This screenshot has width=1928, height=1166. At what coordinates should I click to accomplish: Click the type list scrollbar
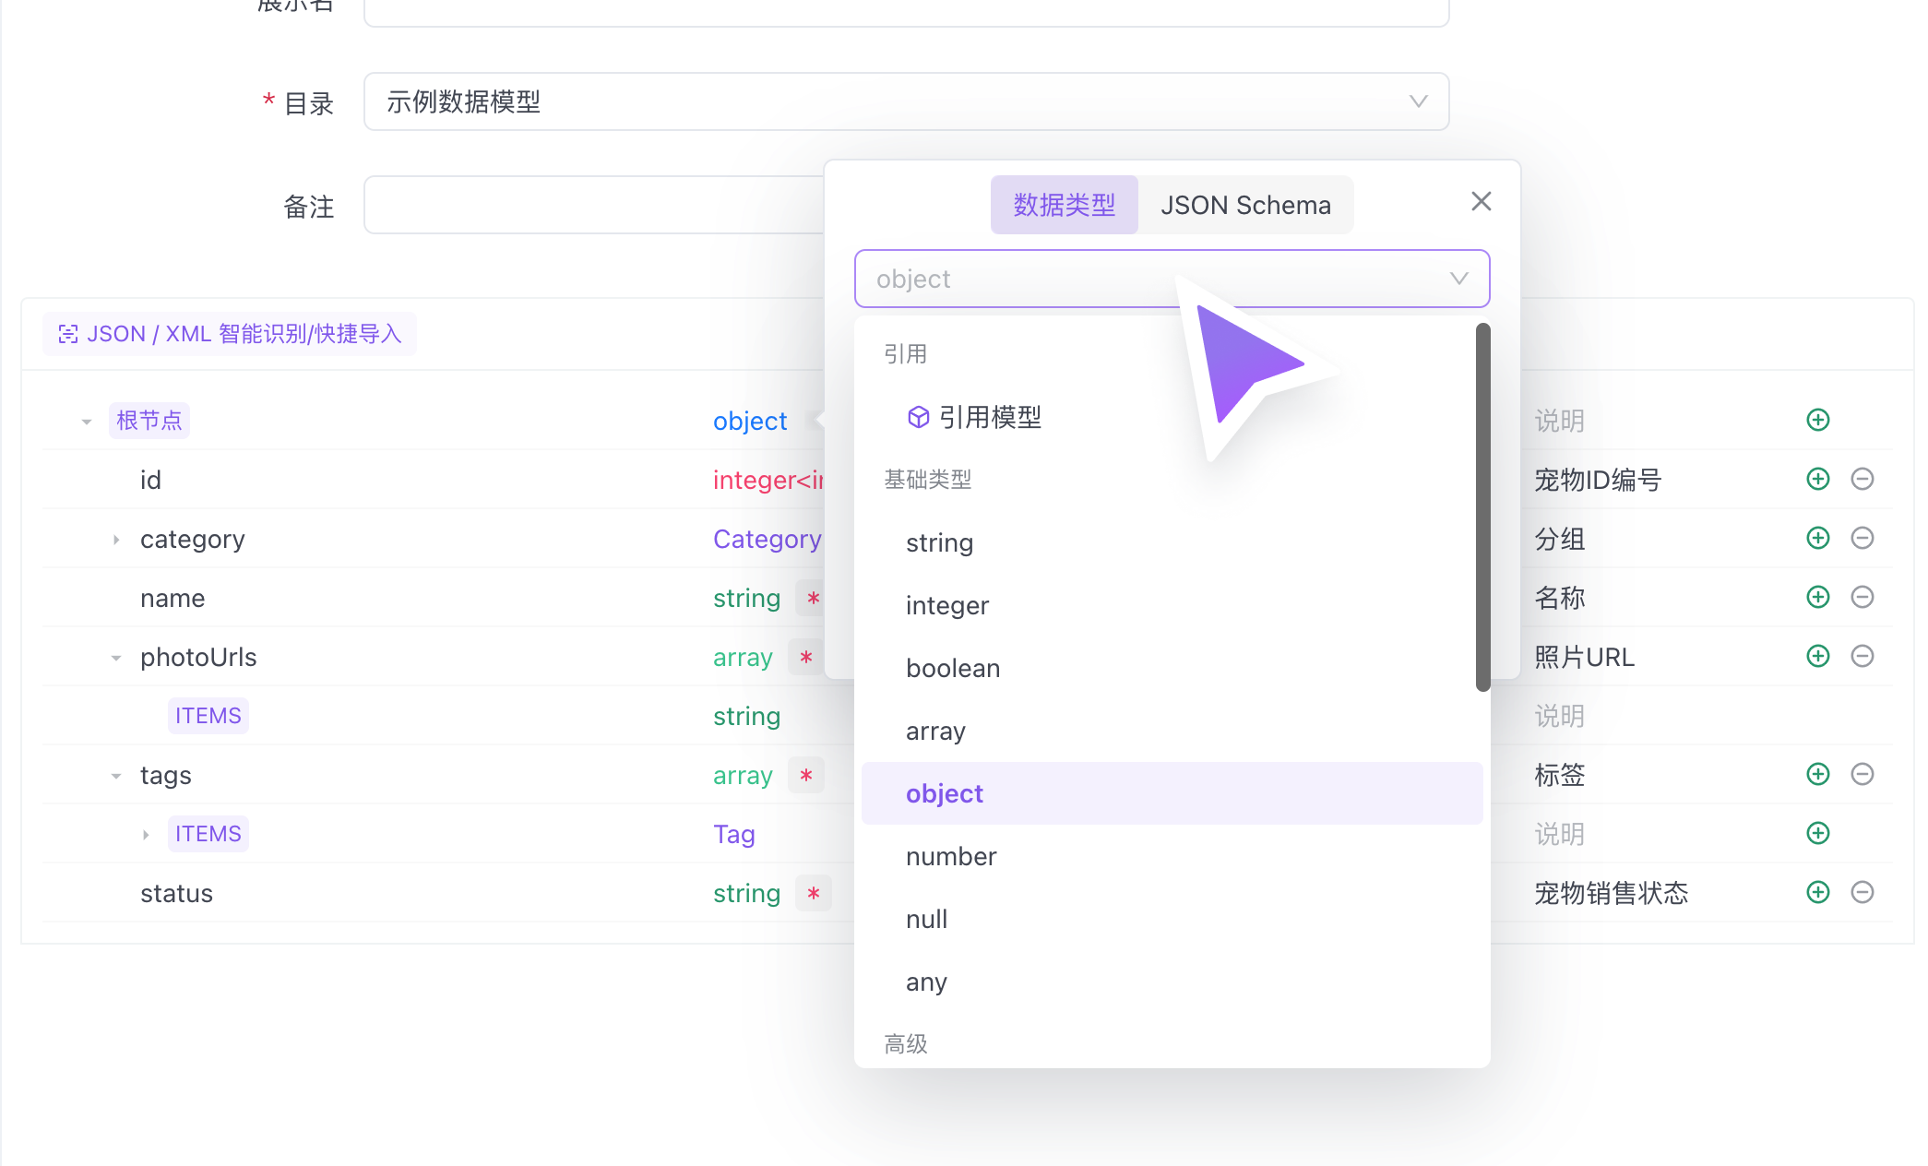tap(1482, 507)
